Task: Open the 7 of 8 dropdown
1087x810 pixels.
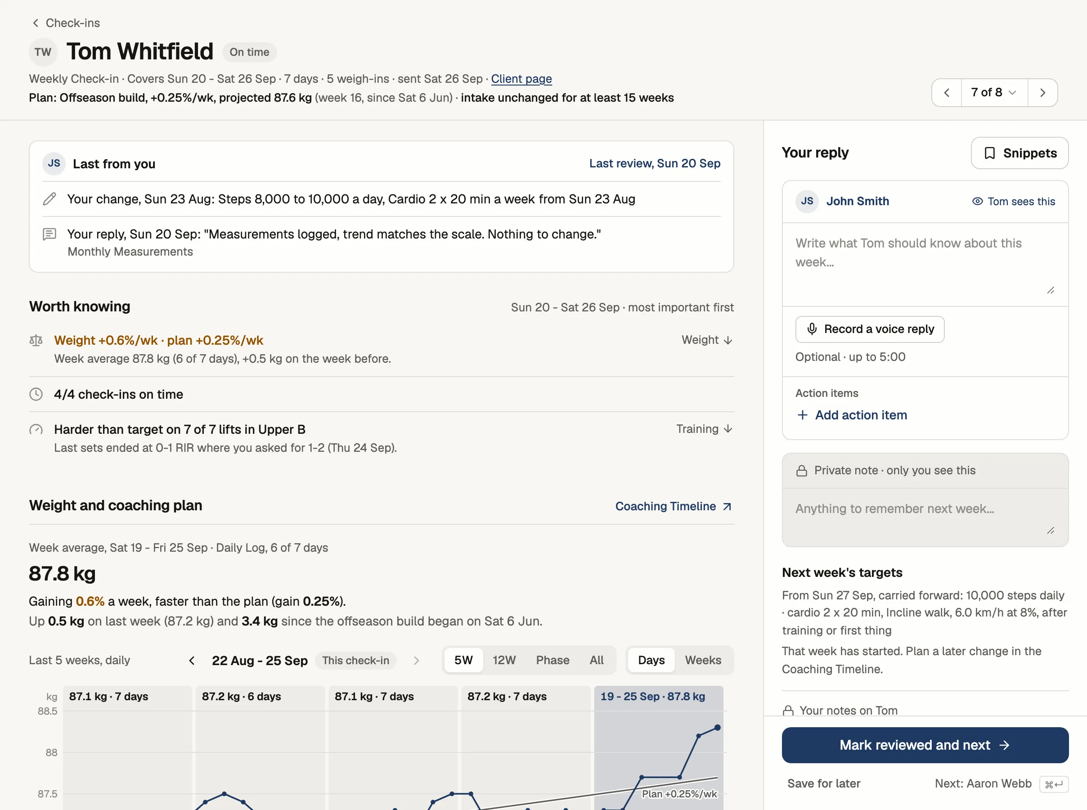Action: click(x=994, y=93)
